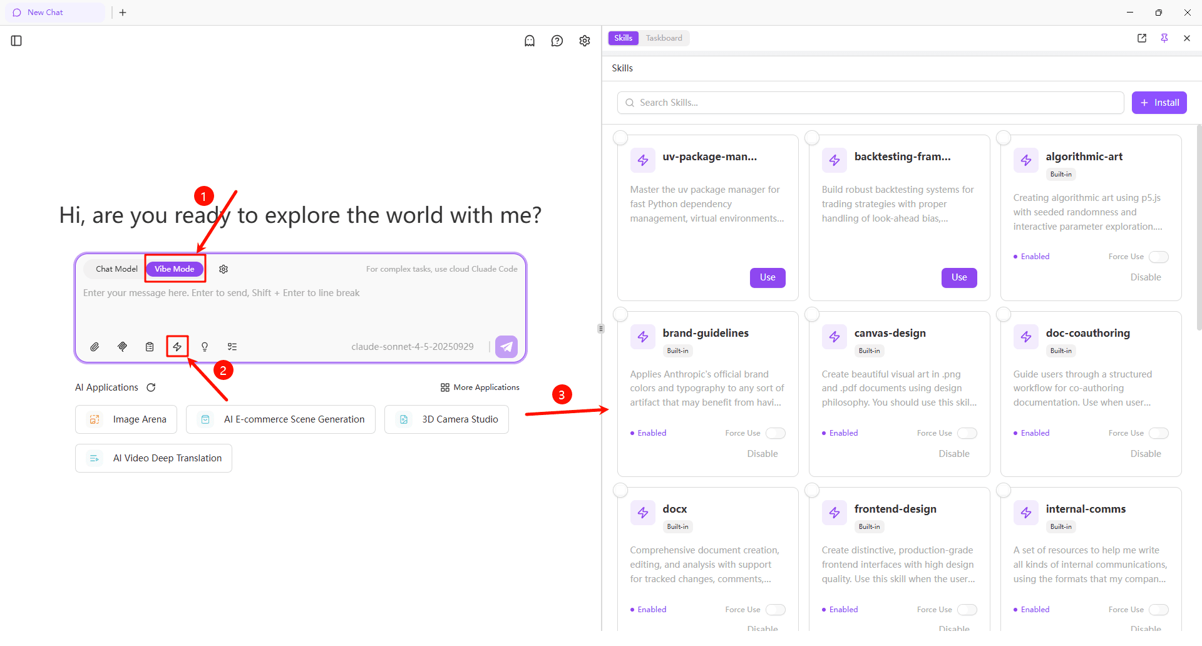Click the send message paper plane button
Screen dimensions: 1202x646
(506, 347)
